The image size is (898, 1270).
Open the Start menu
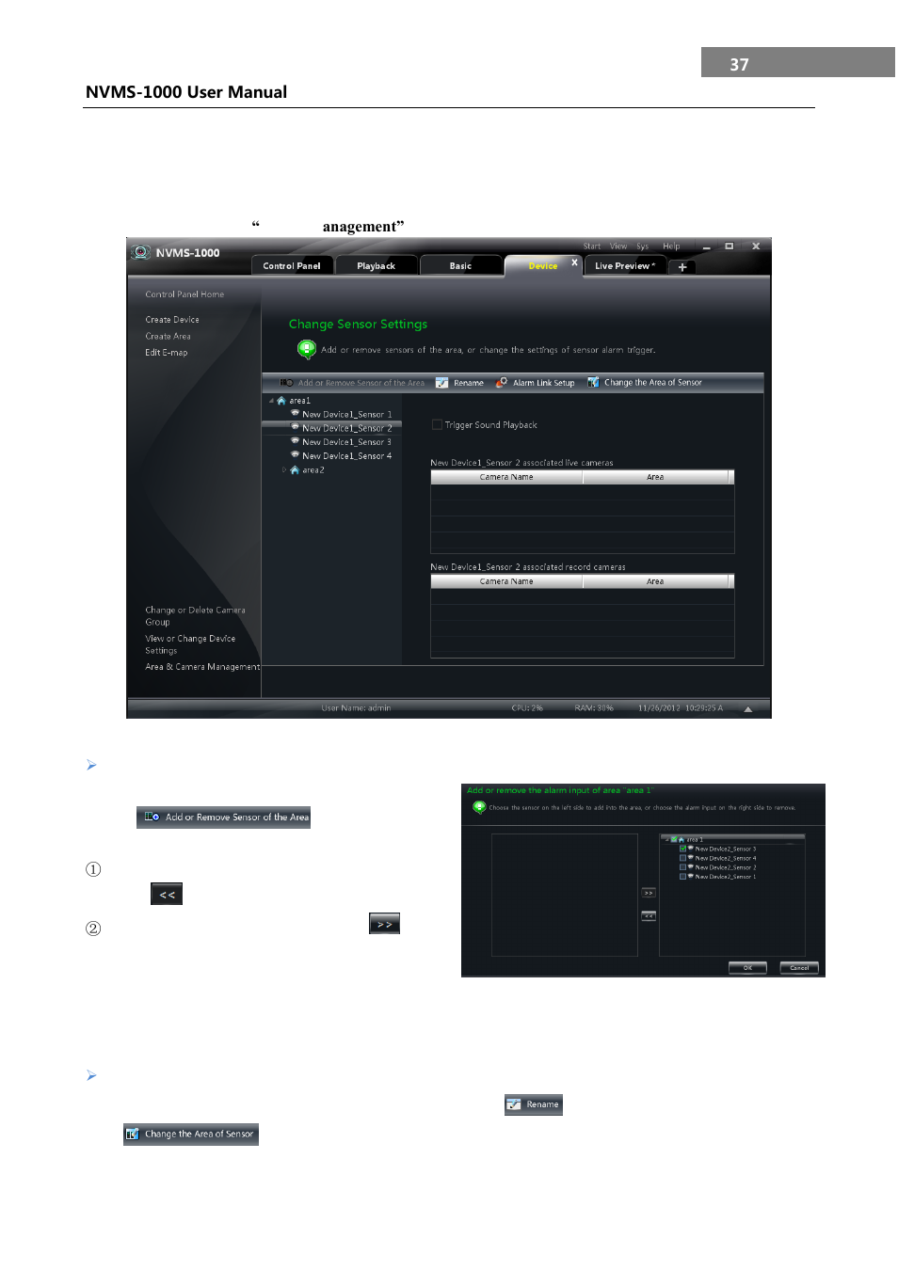(592, 246)
